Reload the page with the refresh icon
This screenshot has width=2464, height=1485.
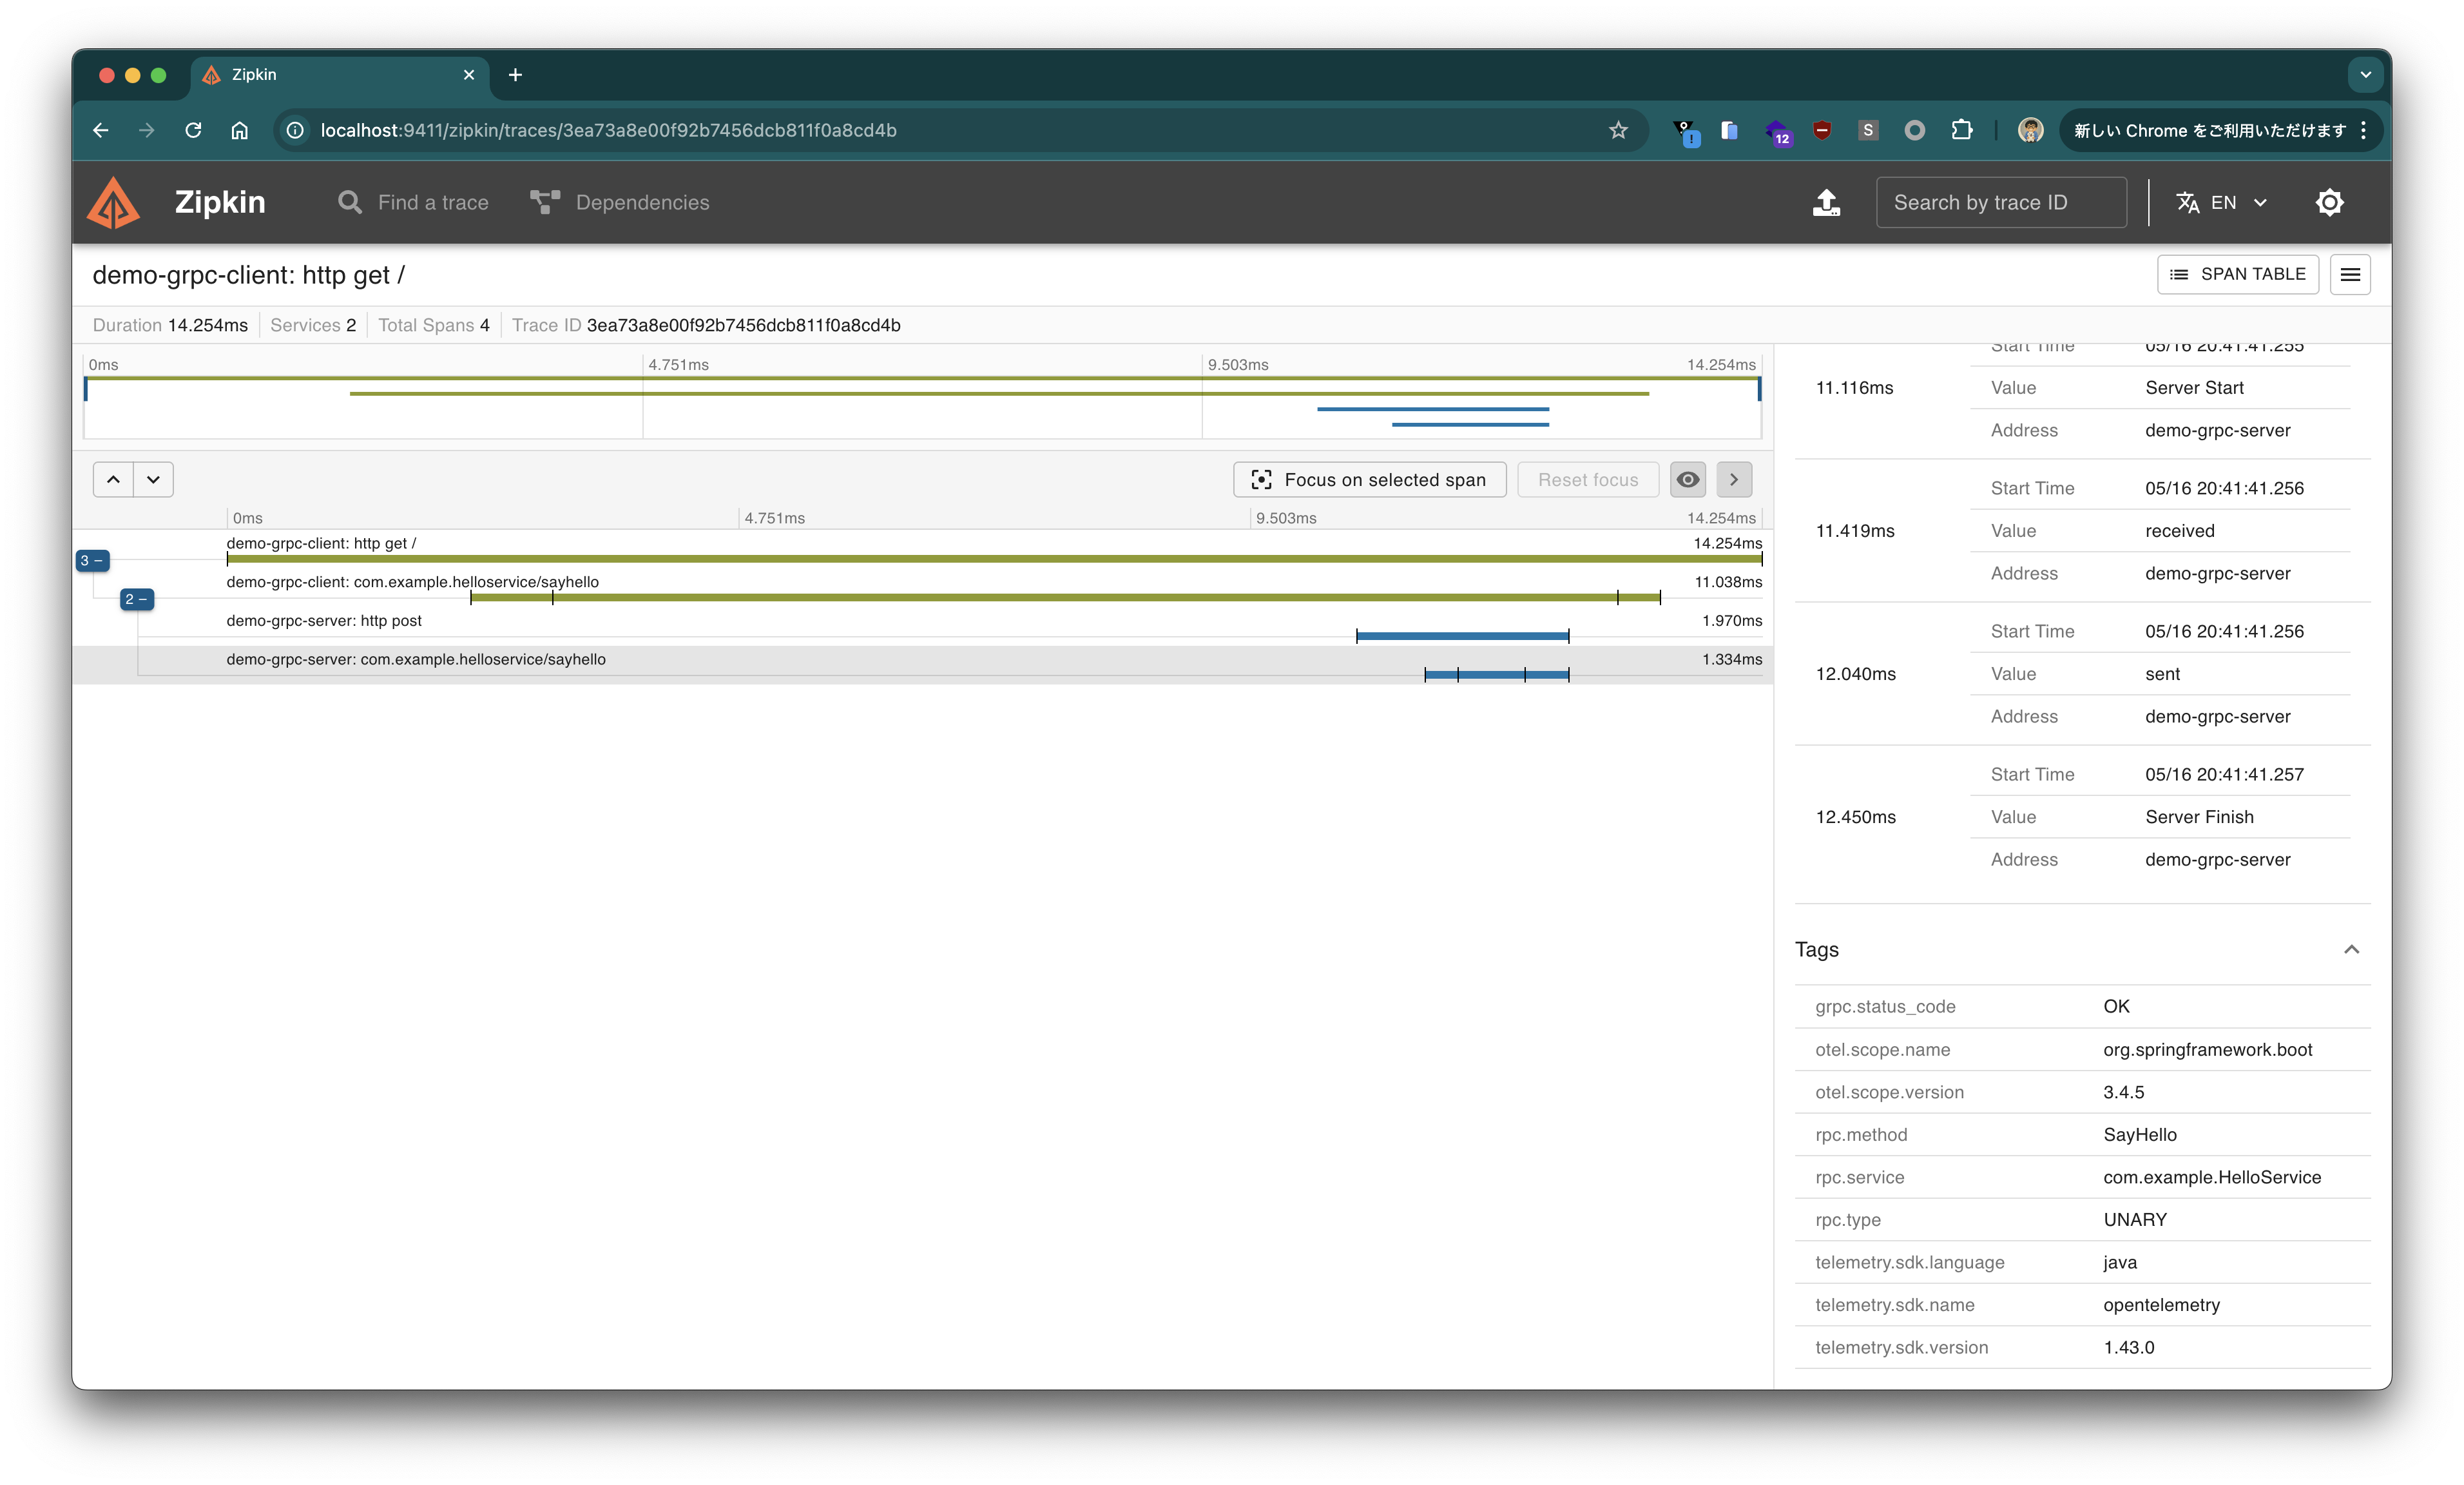pyautogui.click(x=193, y=130)
